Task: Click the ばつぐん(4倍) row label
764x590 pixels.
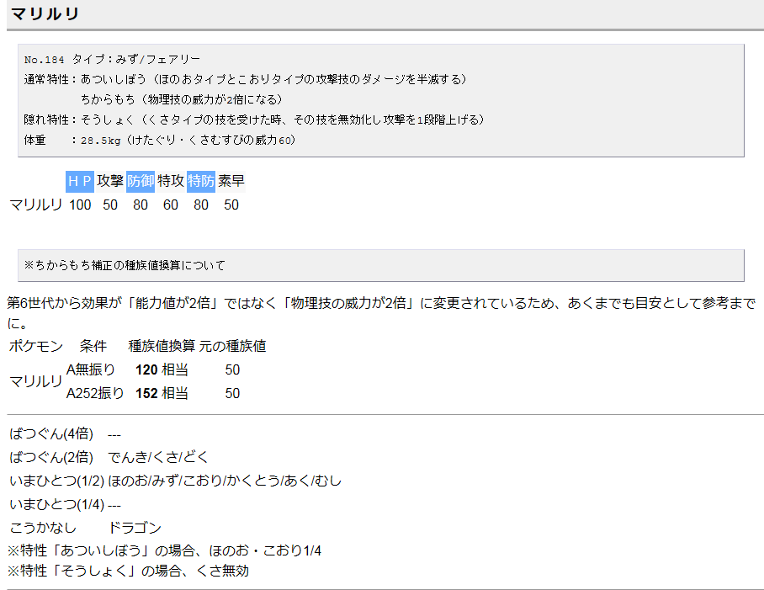Action: pos(51,433)
